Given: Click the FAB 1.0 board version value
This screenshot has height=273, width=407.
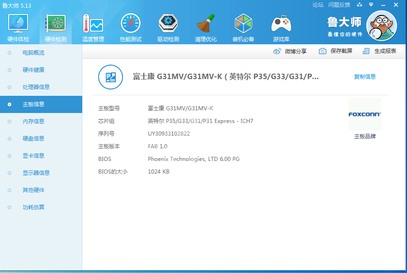Looking at the screenshot, I should tap(157, 146).
